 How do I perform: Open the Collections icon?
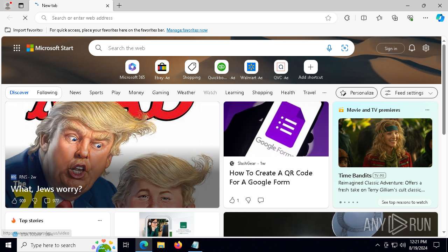point(395,18)
